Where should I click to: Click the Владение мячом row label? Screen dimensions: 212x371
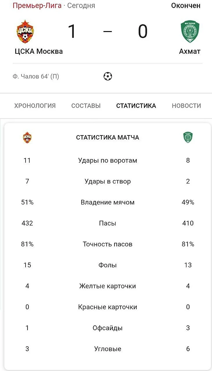click(x=108, y=202)
